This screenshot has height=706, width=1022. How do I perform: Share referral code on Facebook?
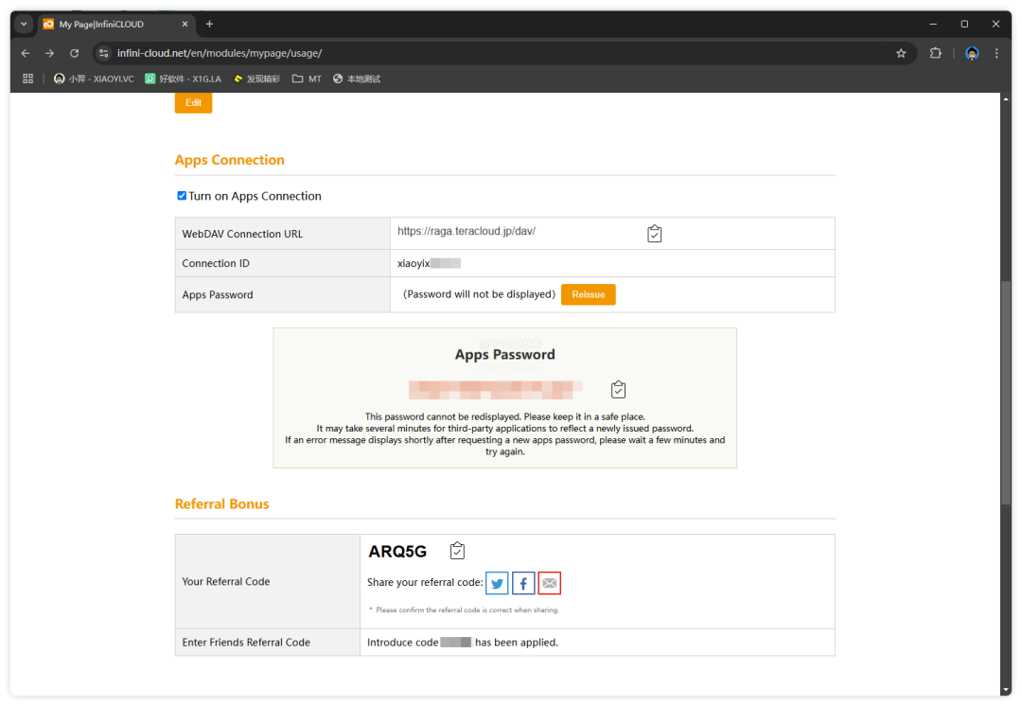(x=523, y=583)
